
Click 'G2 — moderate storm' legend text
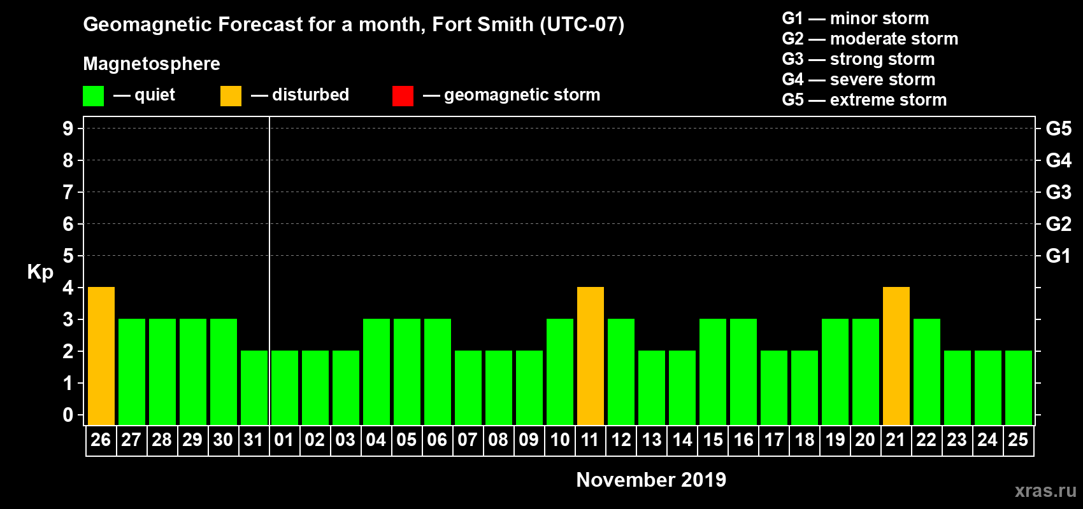[870, 39]
